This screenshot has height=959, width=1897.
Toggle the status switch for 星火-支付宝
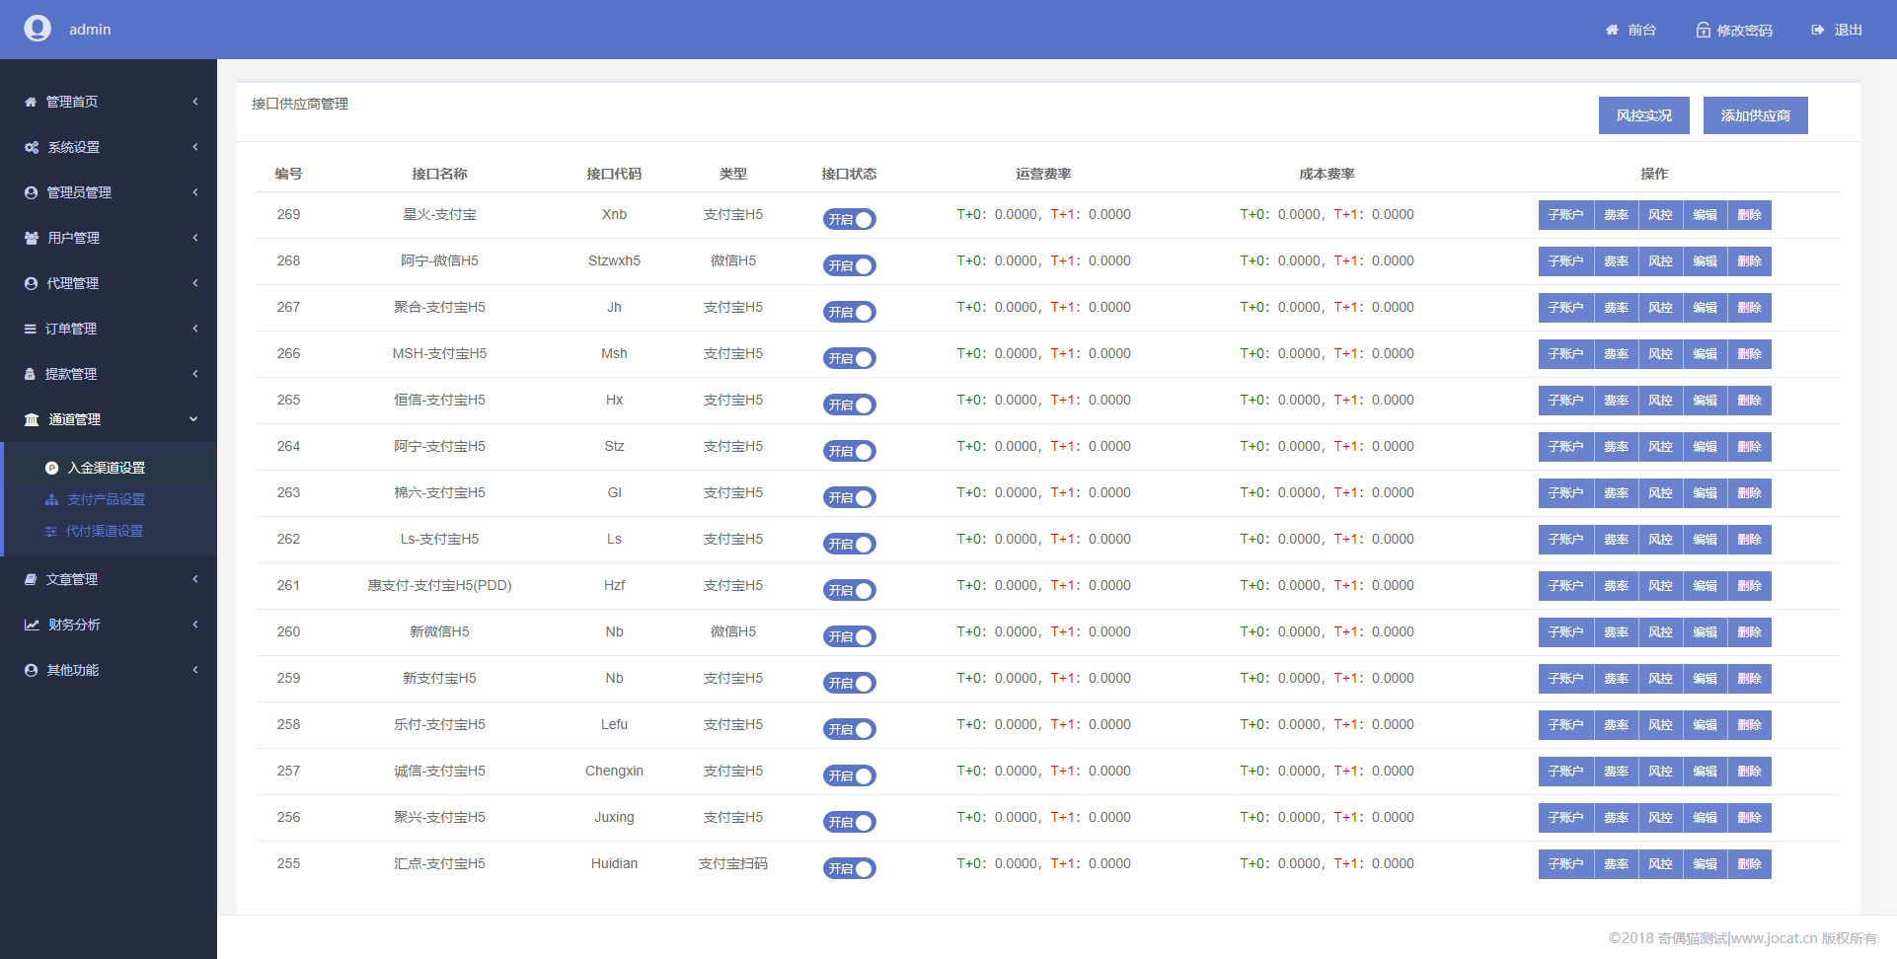click(x=850, y=219)
